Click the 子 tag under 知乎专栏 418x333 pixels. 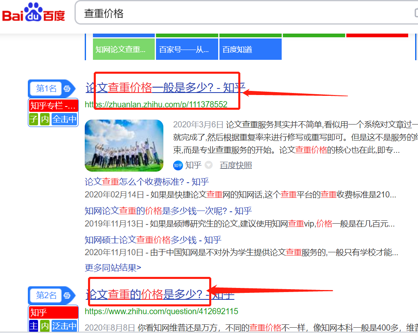tap(34, 119)
